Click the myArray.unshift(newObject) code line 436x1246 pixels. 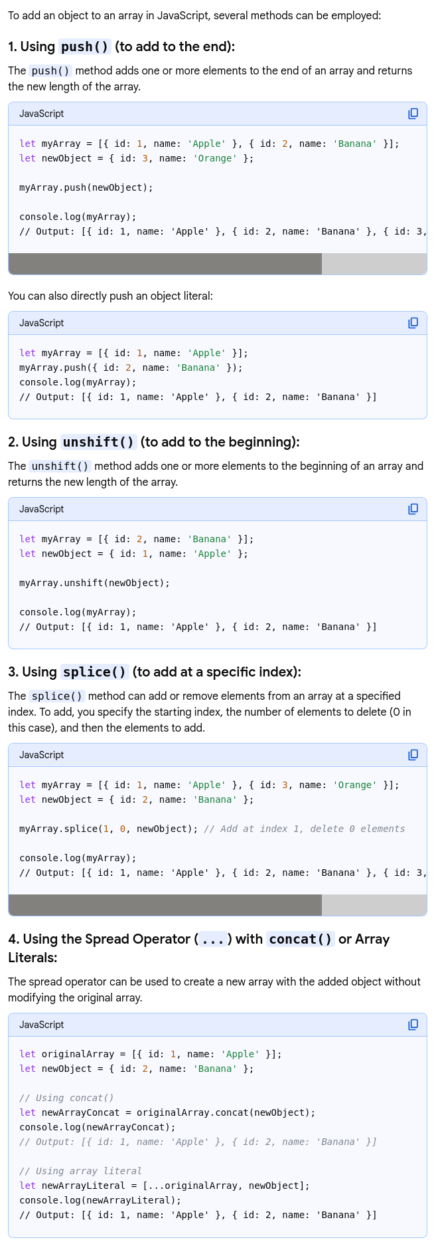[94, 583]
